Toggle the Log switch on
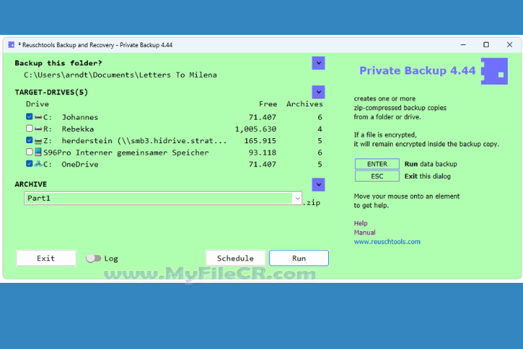This screenshot has height=349, width=523. coord(94,258)
